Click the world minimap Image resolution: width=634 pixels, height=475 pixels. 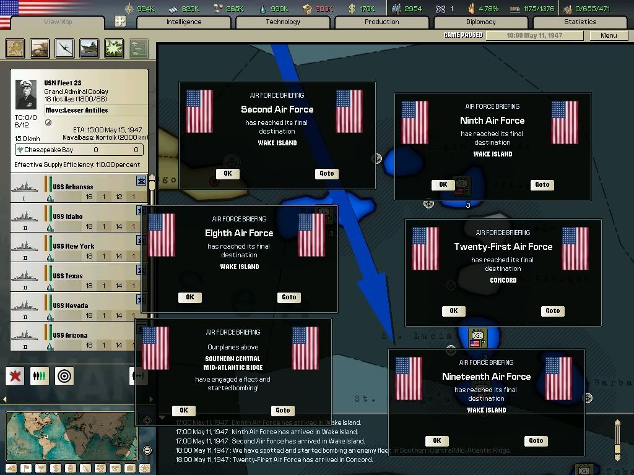[72, 436]
